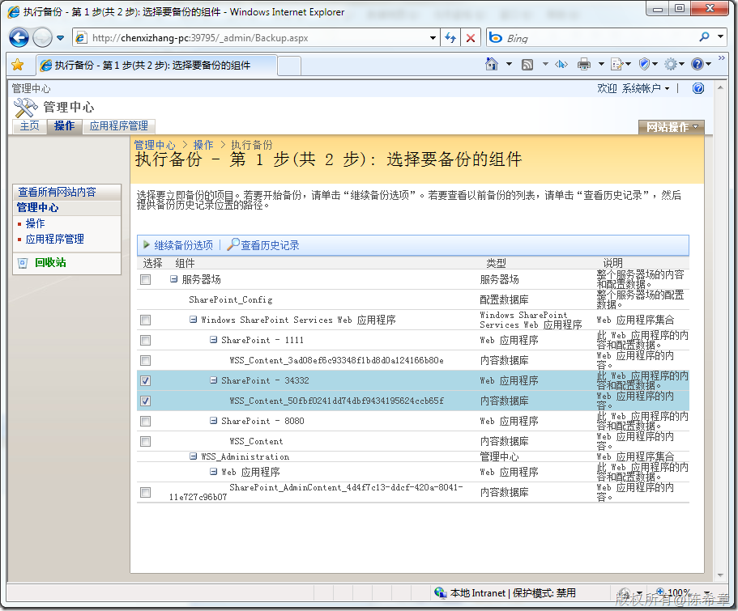Open the 网站操作 site actions menu
This screenshot has width=738, height=611.
[671, 127]
